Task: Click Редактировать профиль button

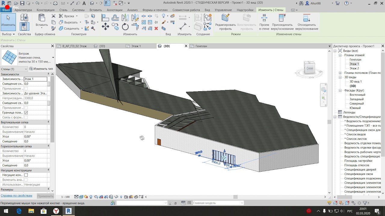Action: (x=225, y=22)
